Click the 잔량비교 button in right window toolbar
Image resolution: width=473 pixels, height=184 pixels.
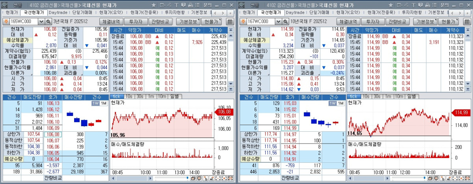pyautogui.click(x=397, y=22)
